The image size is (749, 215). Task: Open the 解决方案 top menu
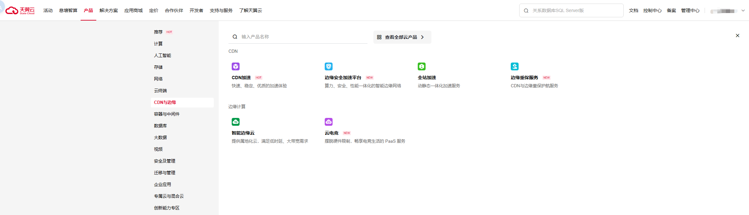point(109,10)
